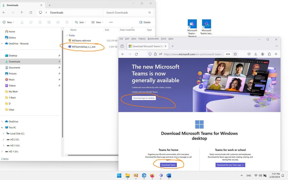288x180 pixels.
Task: Collapse the This PC tree node
Action: click(x=2, y=127)
